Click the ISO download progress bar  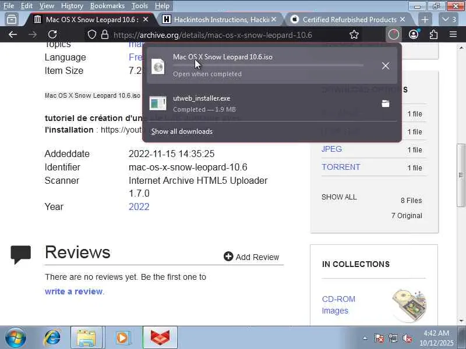tap(268, 65)
